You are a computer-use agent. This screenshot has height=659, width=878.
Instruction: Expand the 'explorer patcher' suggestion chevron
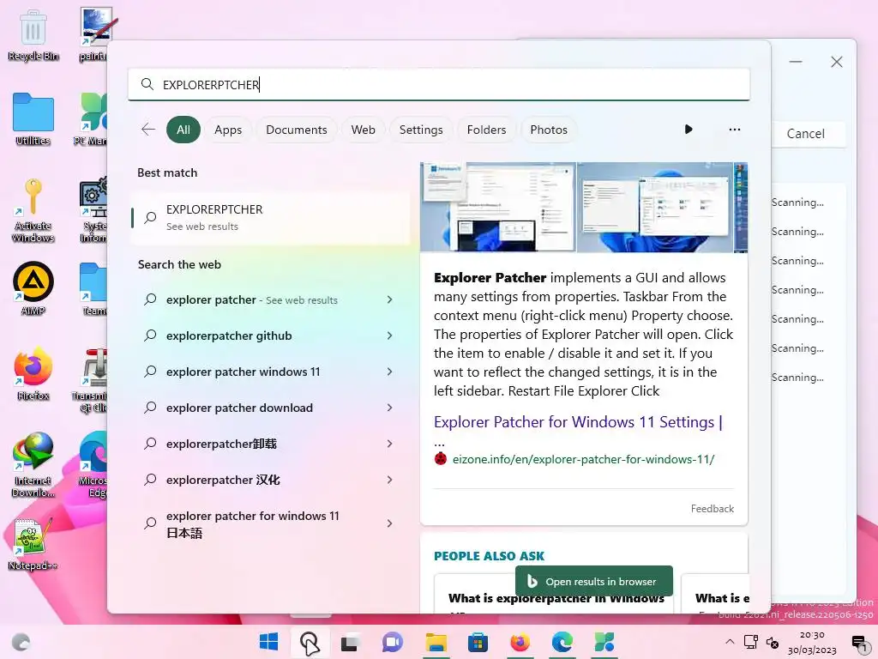pos(390,299)
